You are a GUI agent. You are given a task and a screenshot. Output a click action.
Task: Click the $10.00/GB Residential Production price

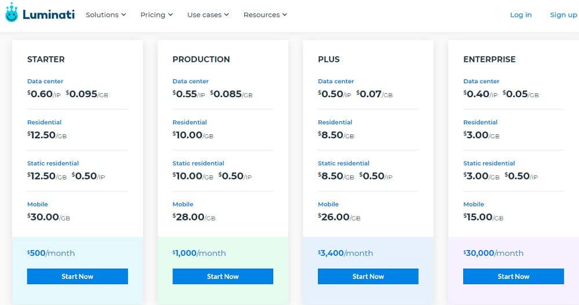[193, 135]
